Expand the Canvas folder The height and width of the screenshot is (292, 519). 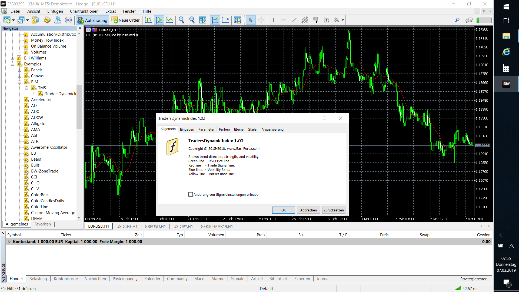click(19, 76)
